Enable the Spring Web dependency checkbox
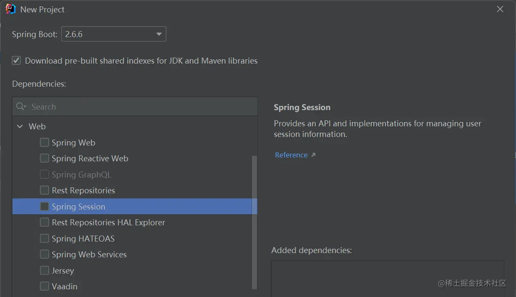The width and height of the screenshot is (516, 297). [44, 143]
